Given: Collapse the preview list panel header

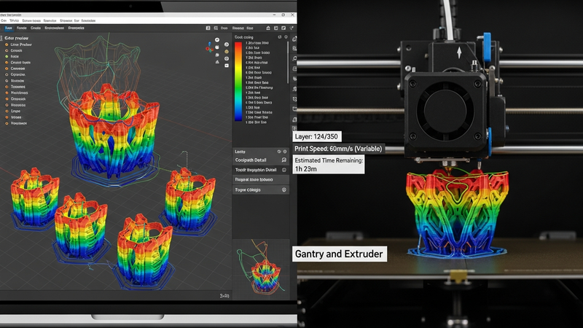Looking at the screenshot, I should [x=16, y=38].
